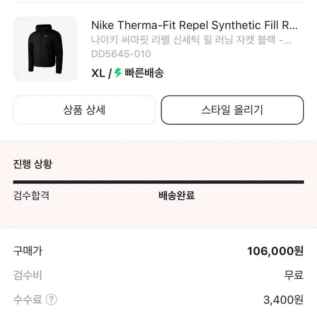Click the 빠른배송 delivery label

[144, 73]
